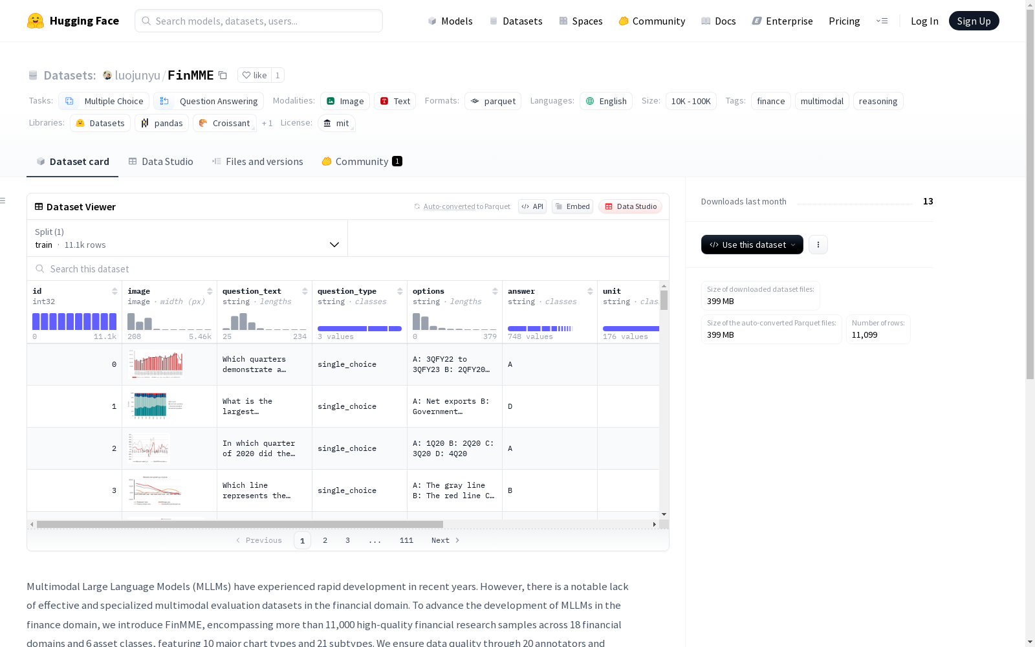Open Spaces in the top navigation
Screen dimensions: 1035x647
point(581,21)
